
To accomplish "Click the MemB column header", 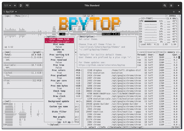I will (x=161, y=55).
